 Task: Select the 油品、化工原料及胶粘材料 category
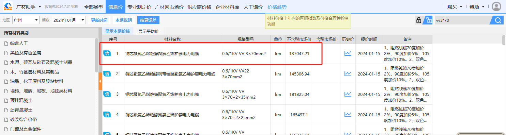[x=37, y=81]
